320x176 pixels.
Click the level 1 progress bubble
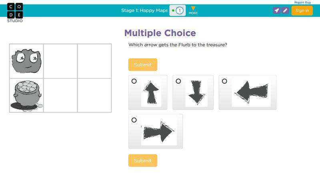(179, 10)
